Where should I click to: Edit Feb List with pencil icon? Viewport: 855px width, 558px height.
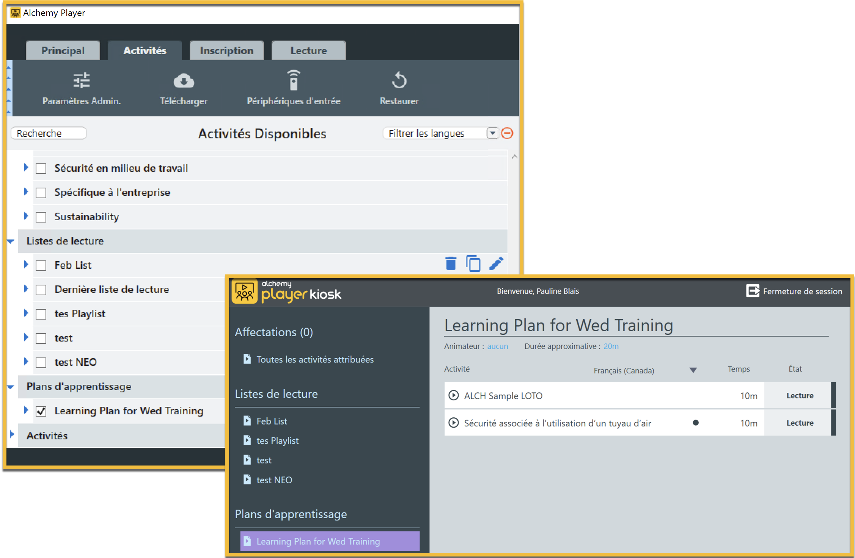(x=496, y=263)
